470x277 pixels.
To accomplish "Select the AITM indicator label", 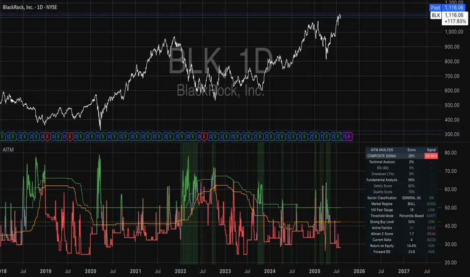I will [8, 150].
